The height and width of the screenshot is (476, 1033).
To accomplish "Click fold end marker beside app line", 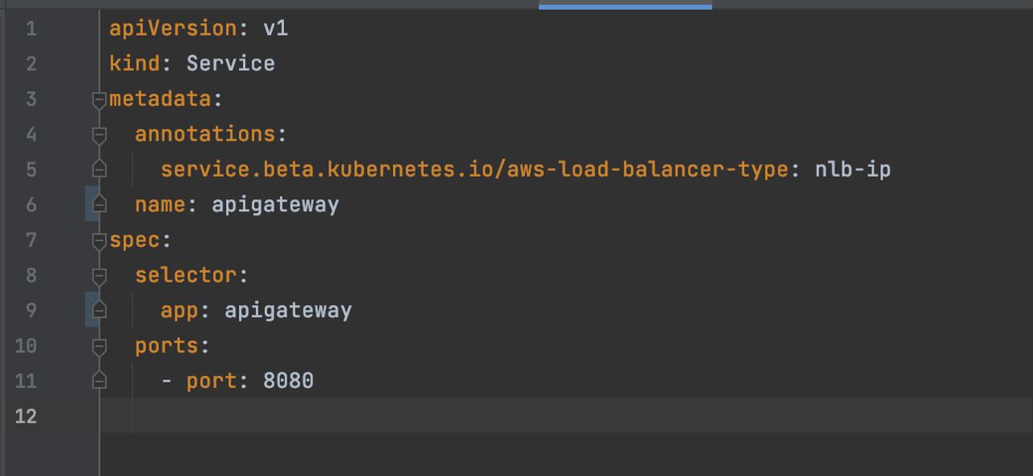I will click(x=99, y=311).
